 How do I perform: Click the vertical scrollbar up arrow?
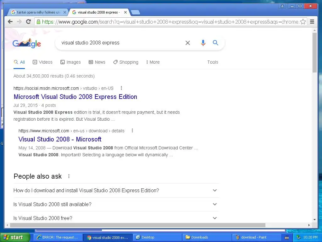pyautogui.click(x=314, y=30)
